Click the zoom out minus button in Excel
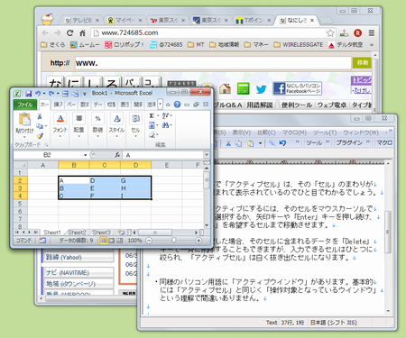The height and width of the screenshot is (338, 406). (x=149, y=241)
